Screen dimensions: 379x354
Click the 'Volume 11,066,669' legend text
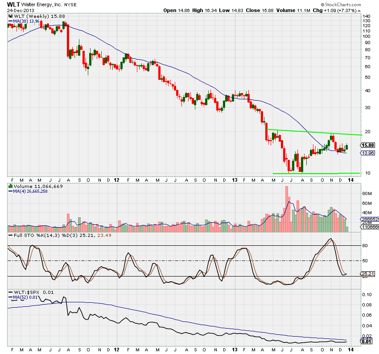point(38,186)
